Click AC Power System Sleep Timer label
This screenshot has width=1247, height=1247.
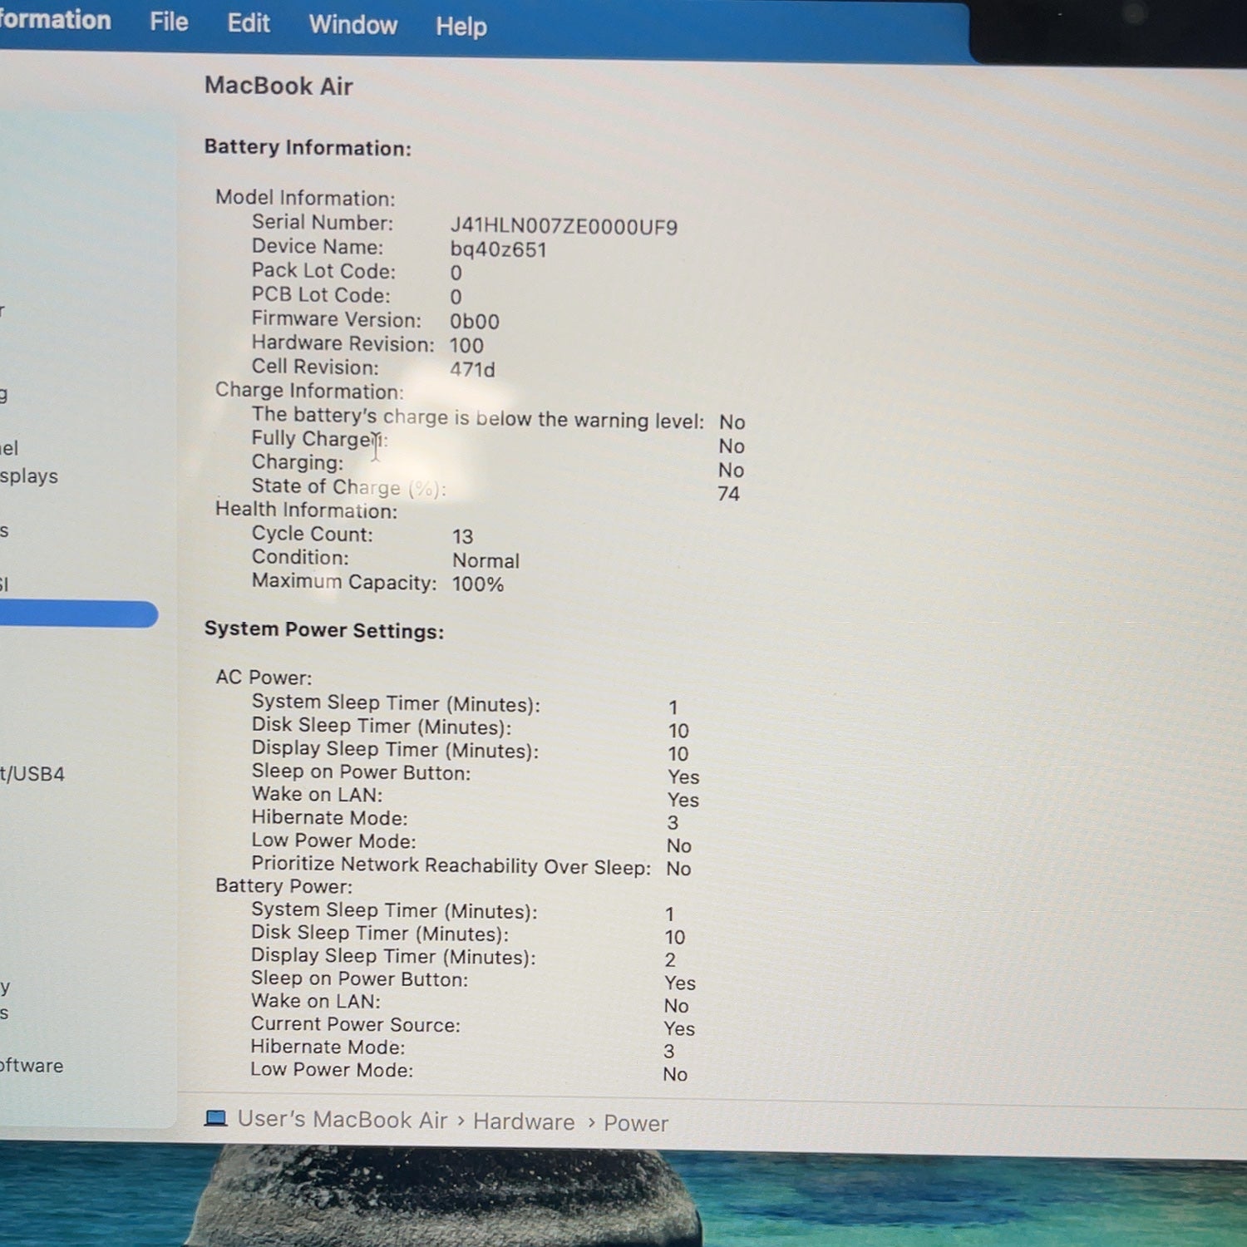[396, 703]
